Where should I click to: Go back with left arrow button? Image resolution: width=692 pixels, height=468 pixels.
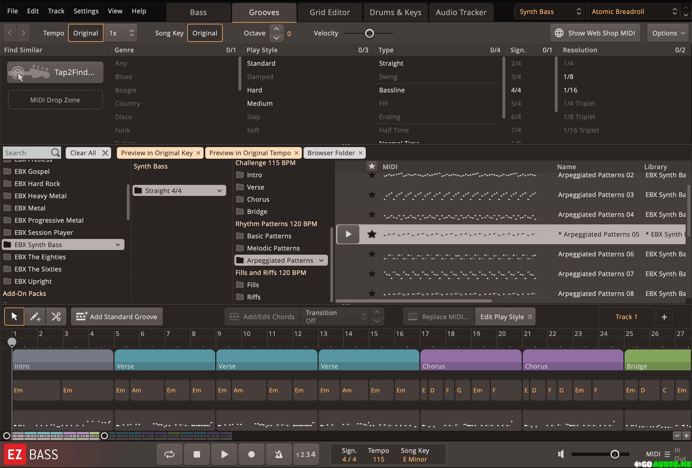(10, 33)
